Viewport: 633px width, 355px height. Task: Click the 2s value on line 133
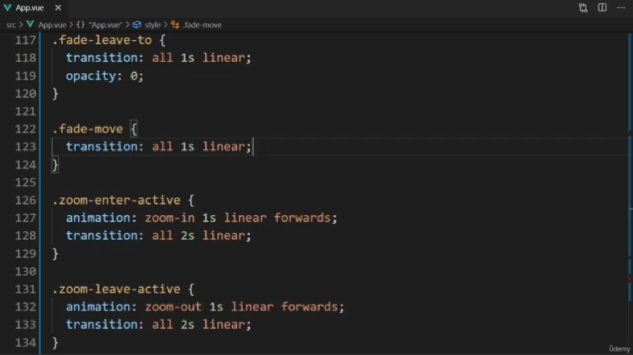coord(188,325)
